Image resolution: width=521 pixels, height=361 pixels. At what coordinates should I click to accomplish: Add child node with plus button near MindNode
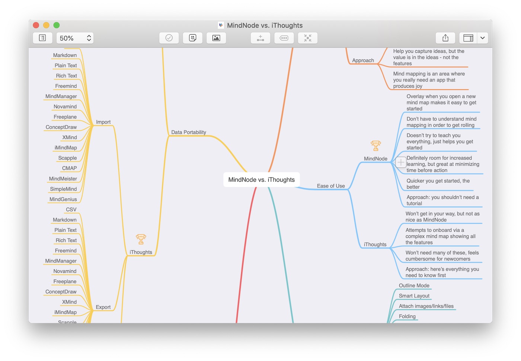click(401, 162)
